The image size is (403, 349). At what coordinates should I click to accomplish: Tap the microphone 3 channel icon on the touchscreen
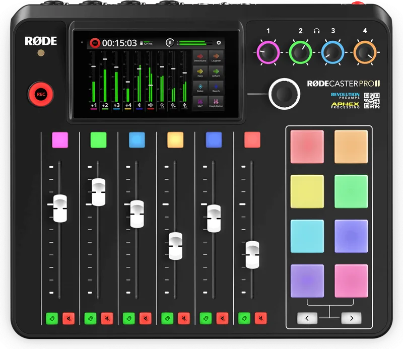[116, 105]
